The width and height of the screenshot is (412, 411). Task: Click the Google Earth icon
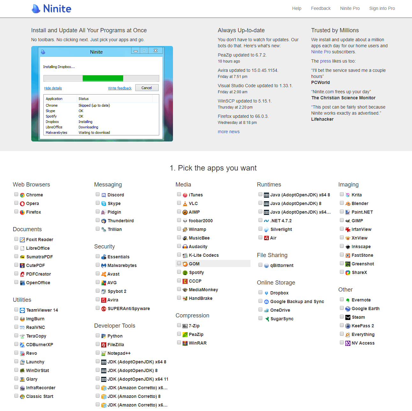(x=348, y=309)
